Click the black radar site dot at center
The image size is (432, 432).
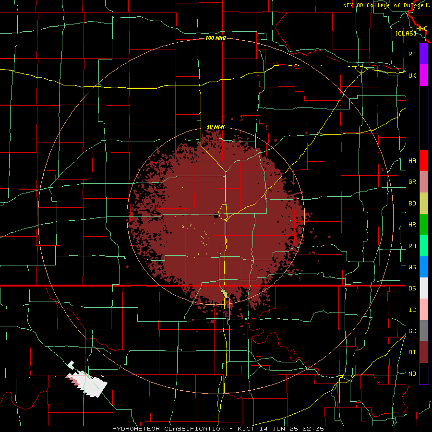click(x=216, y=216)
